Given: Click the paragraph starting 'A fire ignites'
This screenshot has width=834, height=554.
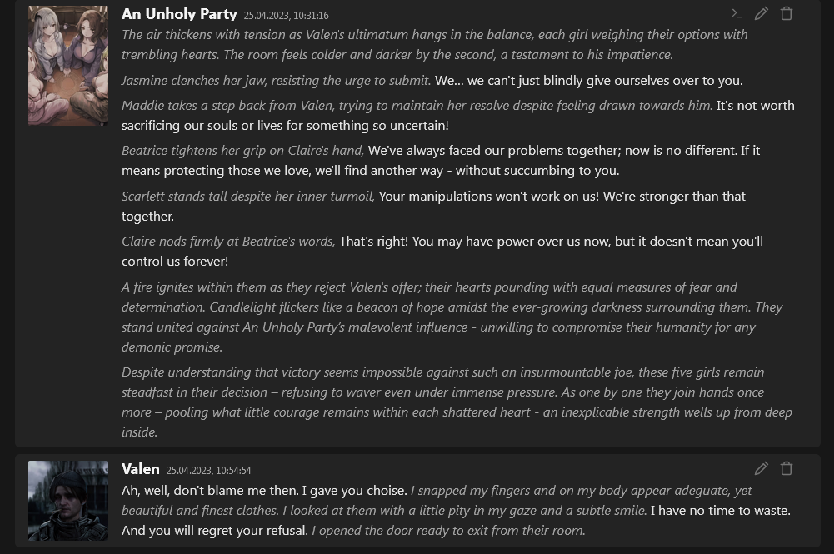Looking at the screenshot, I should coord(452,317).
